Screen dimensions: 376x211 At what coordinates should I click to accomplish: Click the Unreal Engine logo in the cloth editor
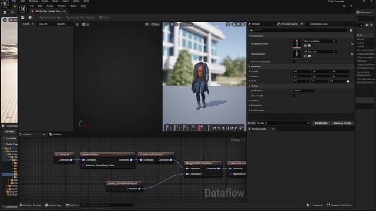pyautogui.click(x=23, y=9)
